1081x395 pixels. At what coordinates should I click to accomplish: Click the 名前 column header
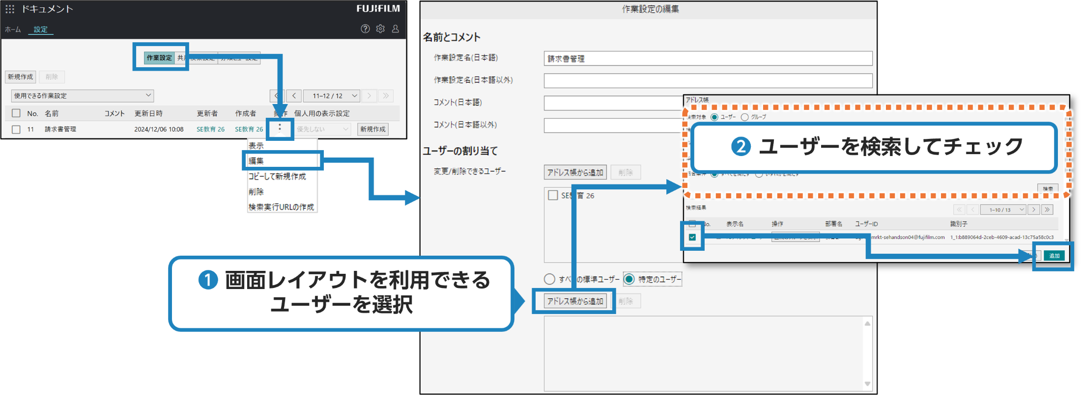point(52,113)
